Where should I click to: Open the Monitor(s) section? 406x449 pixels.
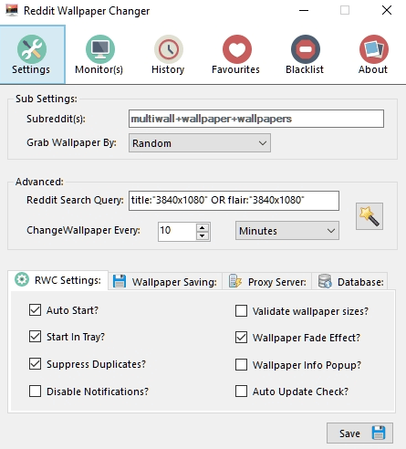[x=99, y=55]
